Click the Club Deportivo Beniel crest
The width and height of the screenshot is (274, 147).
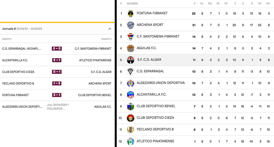pyautogui.click(x=130, y=107)
